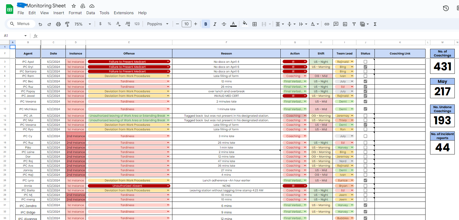Open the Tools menu

tap(104, 13)
